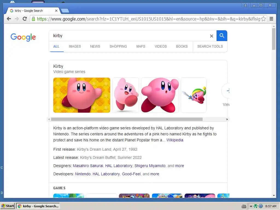Click the 'Video game series' subtitle
Image resolution: width=280 pixels, height=210 pixels.
click(69, 72)
